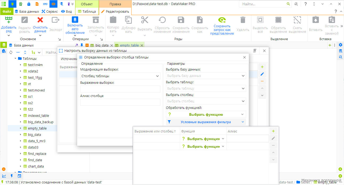Click the green plug icon in quick toolbar
The width and height of the screenshot is (344, 185).
click(x=12, y=4)
